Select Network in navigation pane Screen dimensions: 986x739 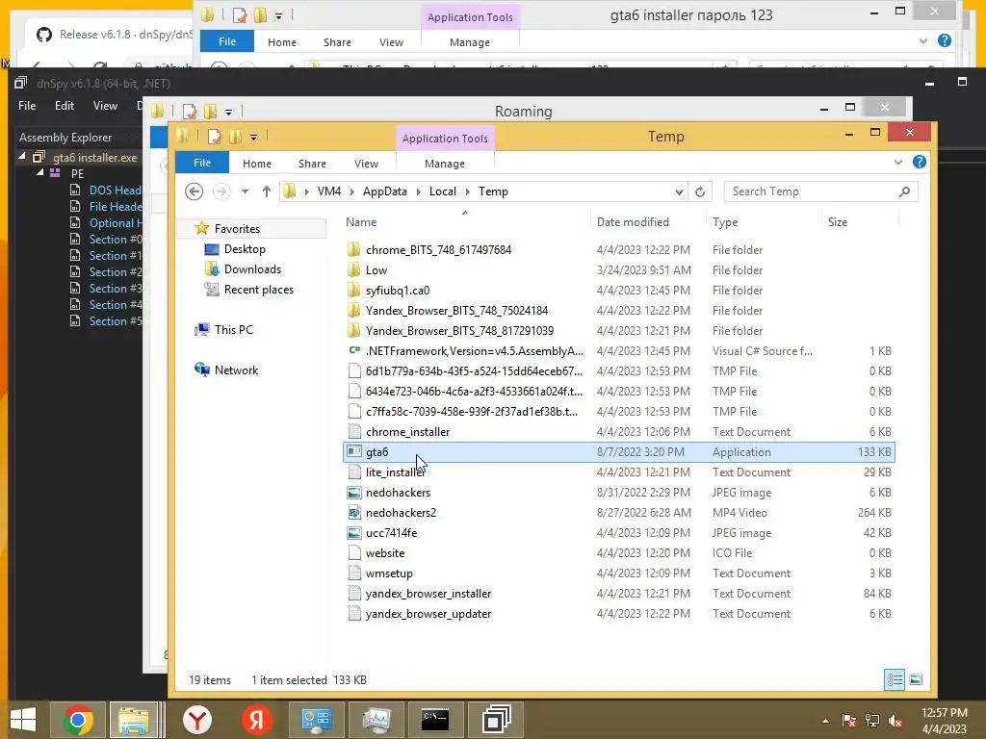pyautogui.click(x=236, y=370)
